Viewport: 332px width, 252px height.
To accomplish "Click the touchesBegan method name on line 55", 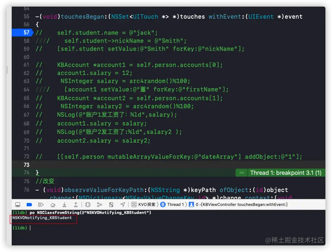I will tap(83, 16).
